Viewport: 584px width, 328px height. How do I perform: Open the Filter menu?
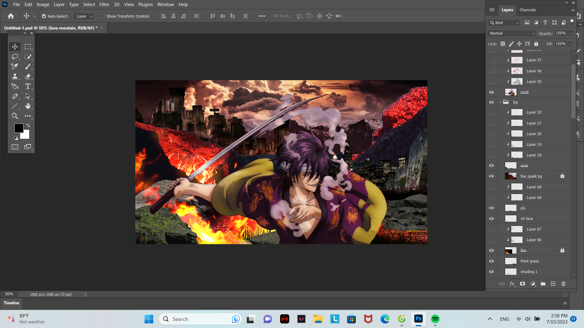104,5
